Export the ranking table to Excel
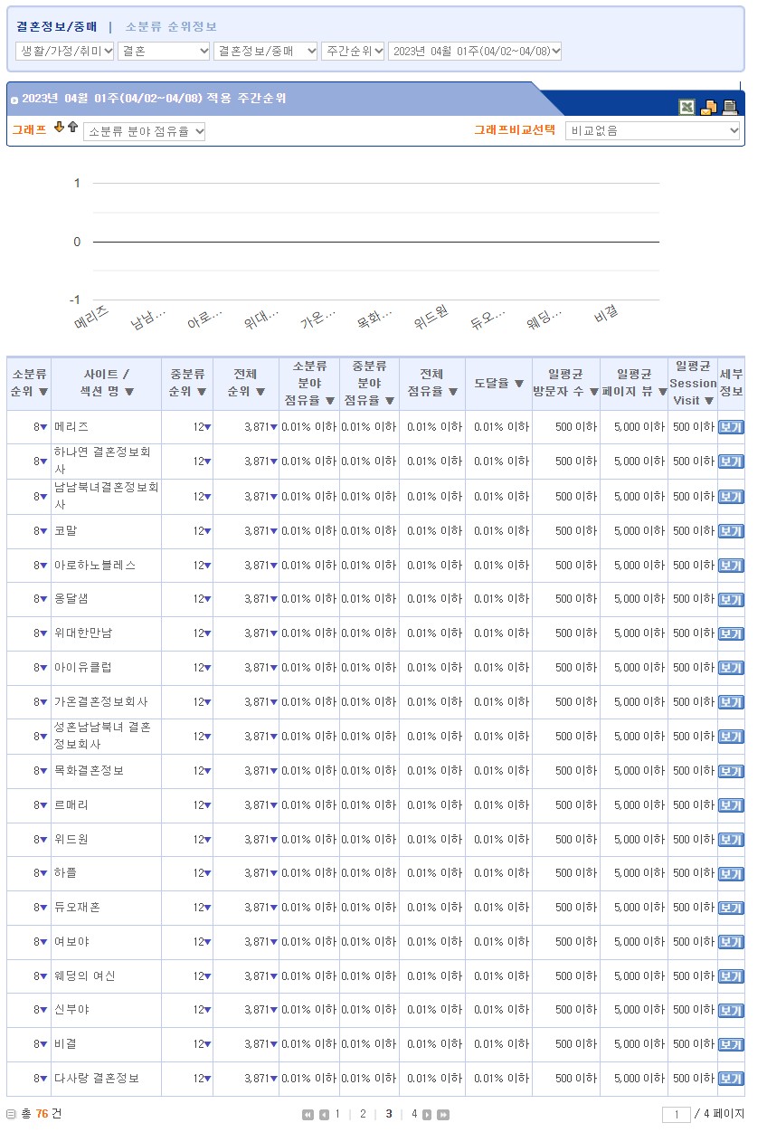 click(x=687, y=108)
